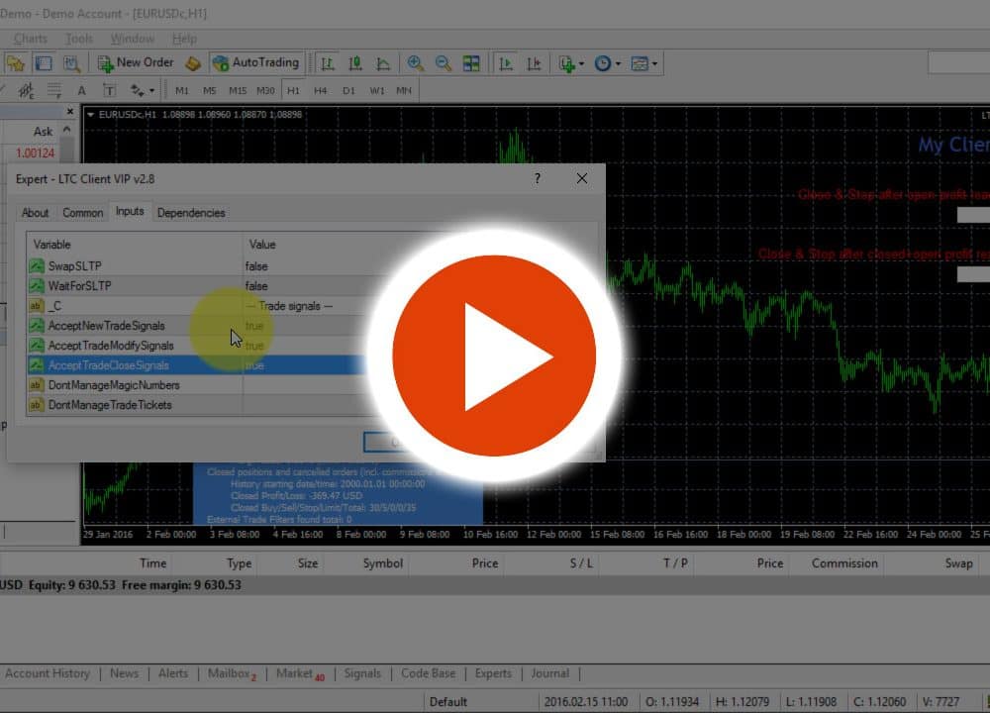
Task: Set timeframe to M5
Action: pos(210,90)
